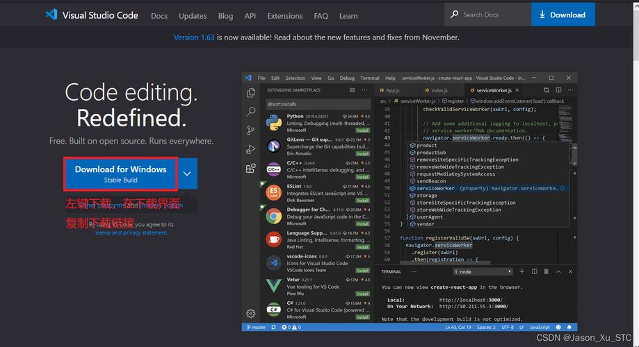The width and height of the screenshot is (639, 347).
Task: Install the GitLens extension
Action: 363,154
